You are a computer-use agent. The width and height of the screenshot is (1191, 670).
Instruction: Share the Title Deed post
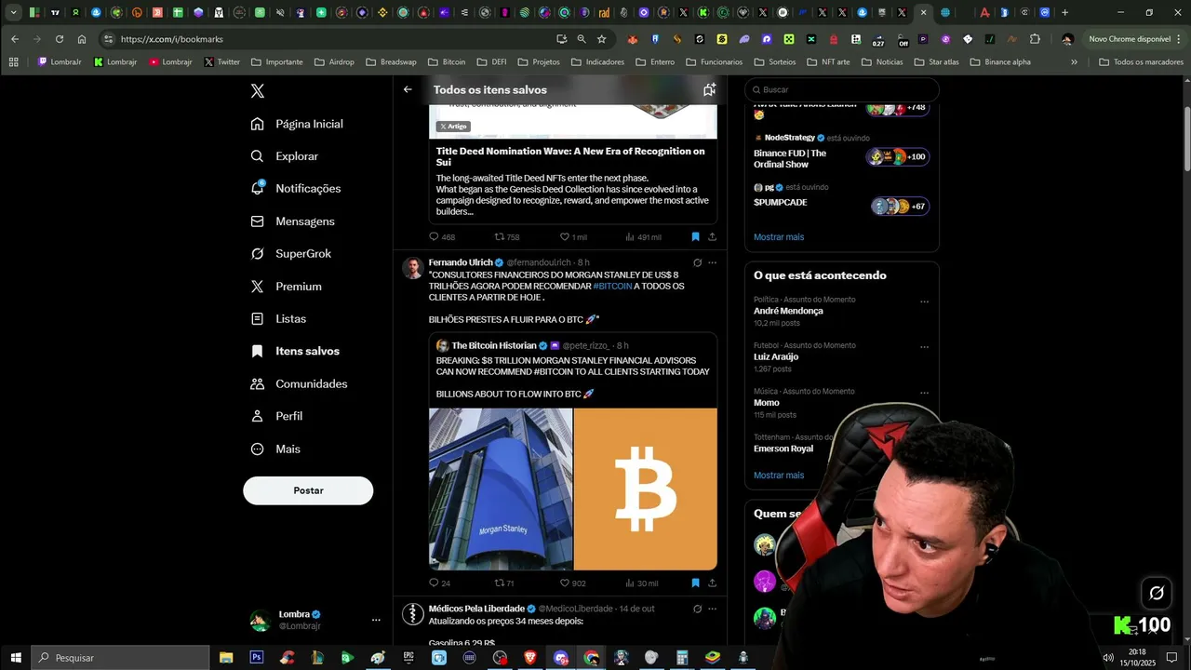[712, 237]
